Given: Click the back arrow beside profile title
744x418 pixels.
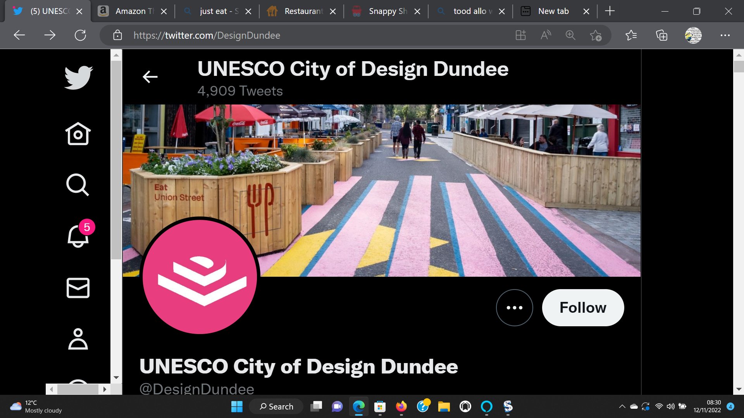Looking at the screenshot, I should tap(150, 77).
